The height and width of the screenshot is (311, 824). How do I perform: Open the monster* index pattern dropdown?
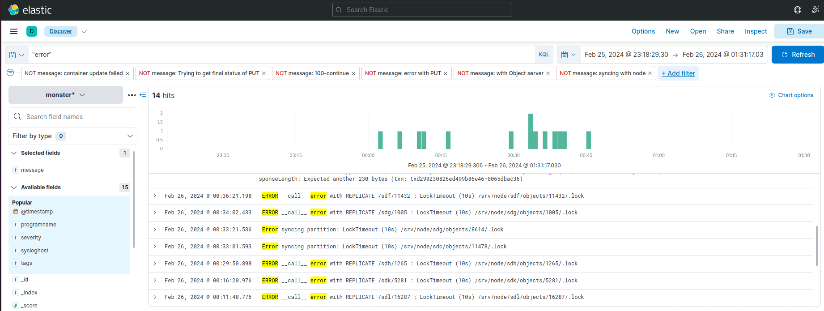[65, 95]
